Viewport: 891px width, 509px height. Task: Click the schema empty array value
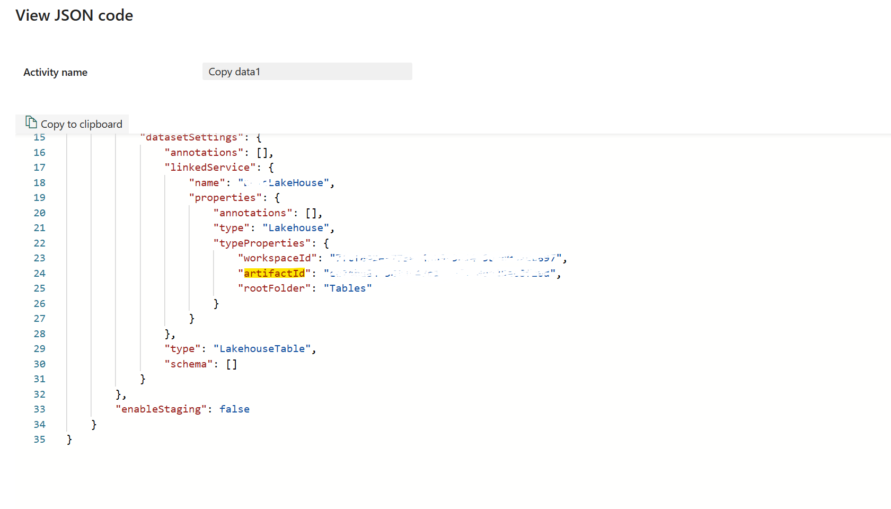231,364
